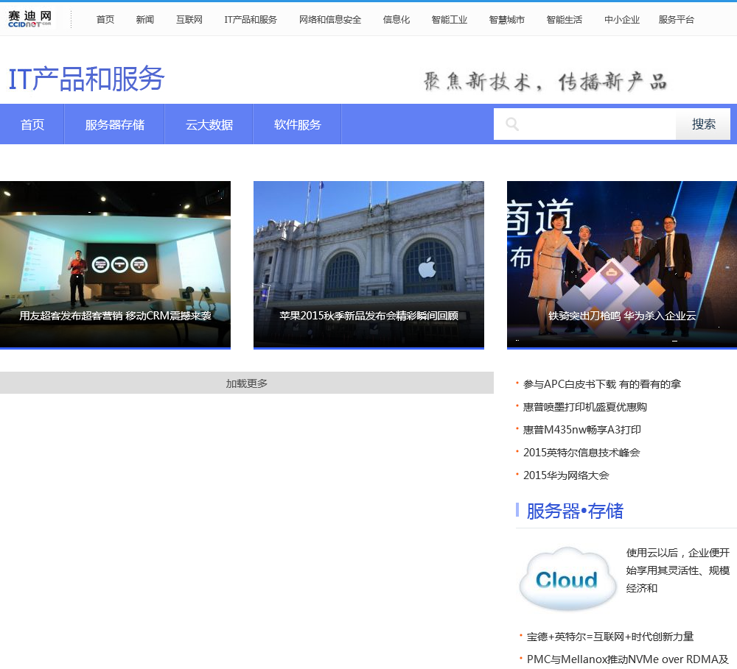Viewport: 737px width, 669px height.
Task: Open the 新闻 top navigation item
Action: [145, 20]
